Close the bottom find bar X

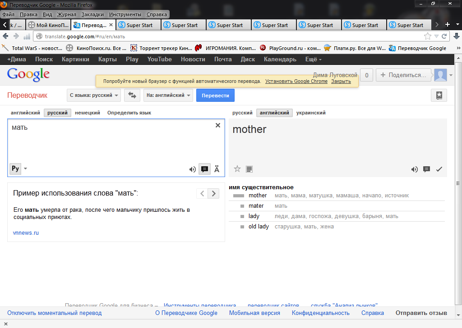click(x=5, y=324)
